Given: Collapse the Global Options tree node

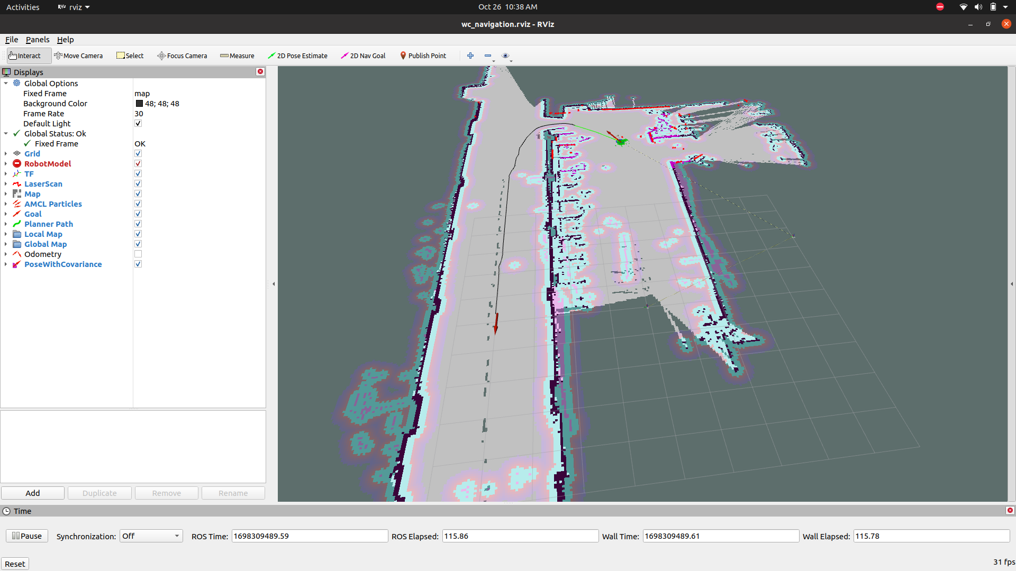Looking at the screenshot, I should click(x=6, y=83).
